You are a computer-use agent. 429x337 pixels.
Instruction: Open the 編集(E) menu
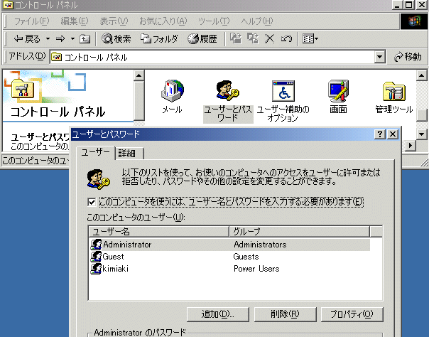point(75,21)
